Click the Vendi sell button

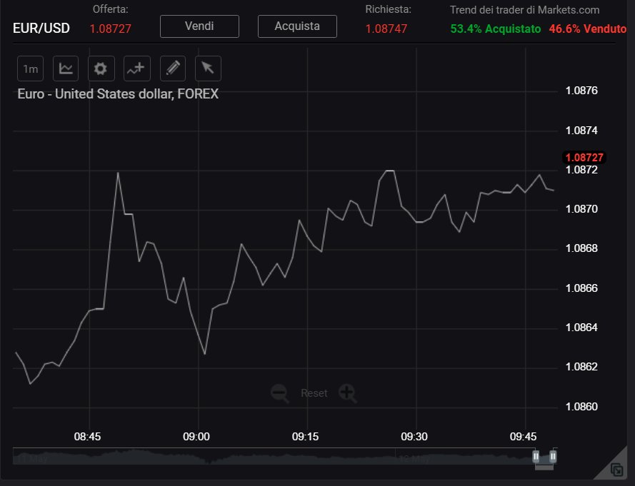click(200, 26)
